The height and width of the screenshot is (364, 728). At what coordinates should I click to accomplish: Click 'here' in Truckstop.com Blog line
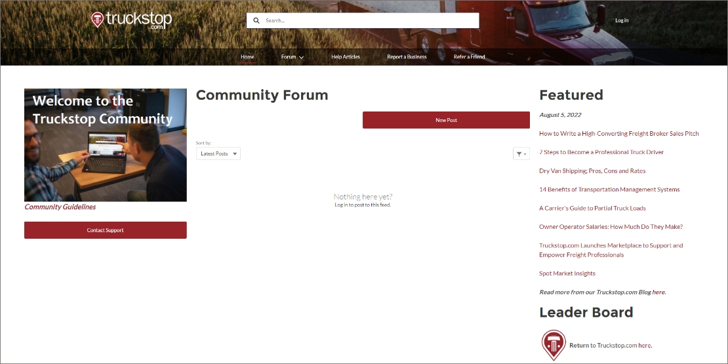click(658, 292)
